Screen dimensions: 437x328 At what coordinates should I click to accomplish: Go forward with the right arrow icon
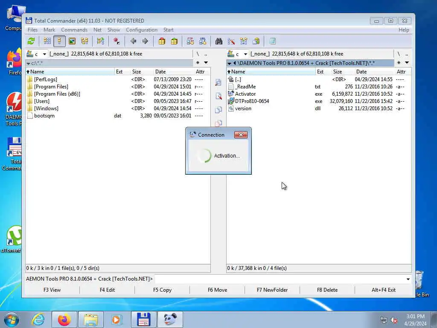[x=145, y=41]
